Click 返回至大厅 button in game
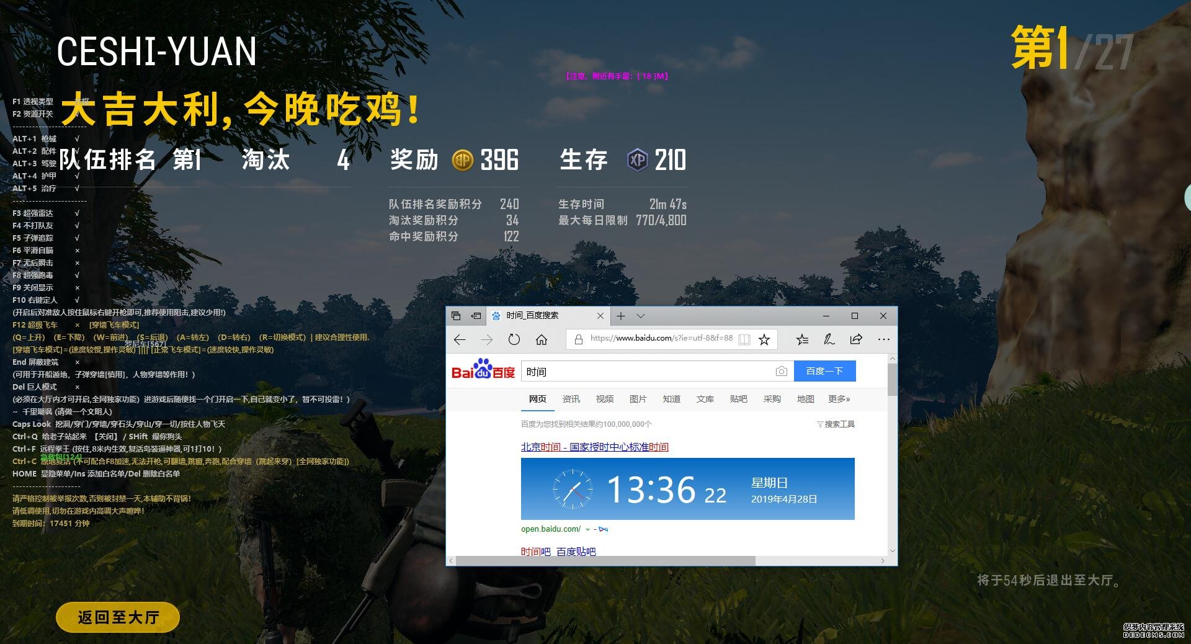The height and width of the screenshot is (644, 1191). click(x=118, y=617)
